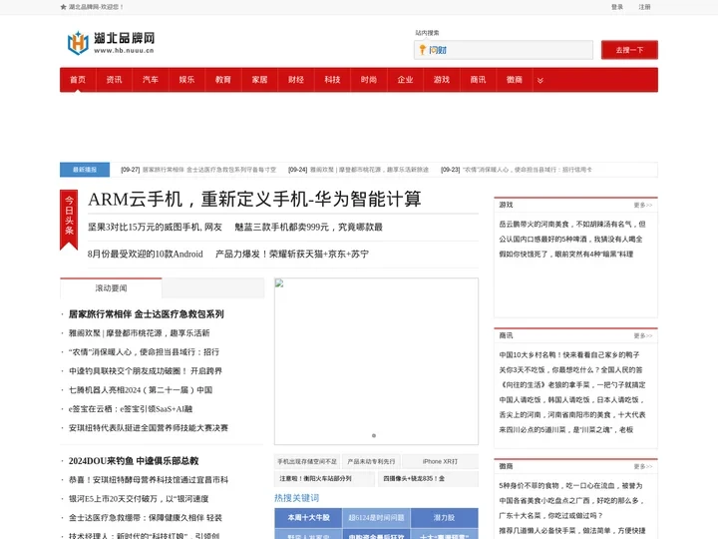Click the 问财 search input field
The width and height of the screenshot is (718, 539).
click(504, 50)
